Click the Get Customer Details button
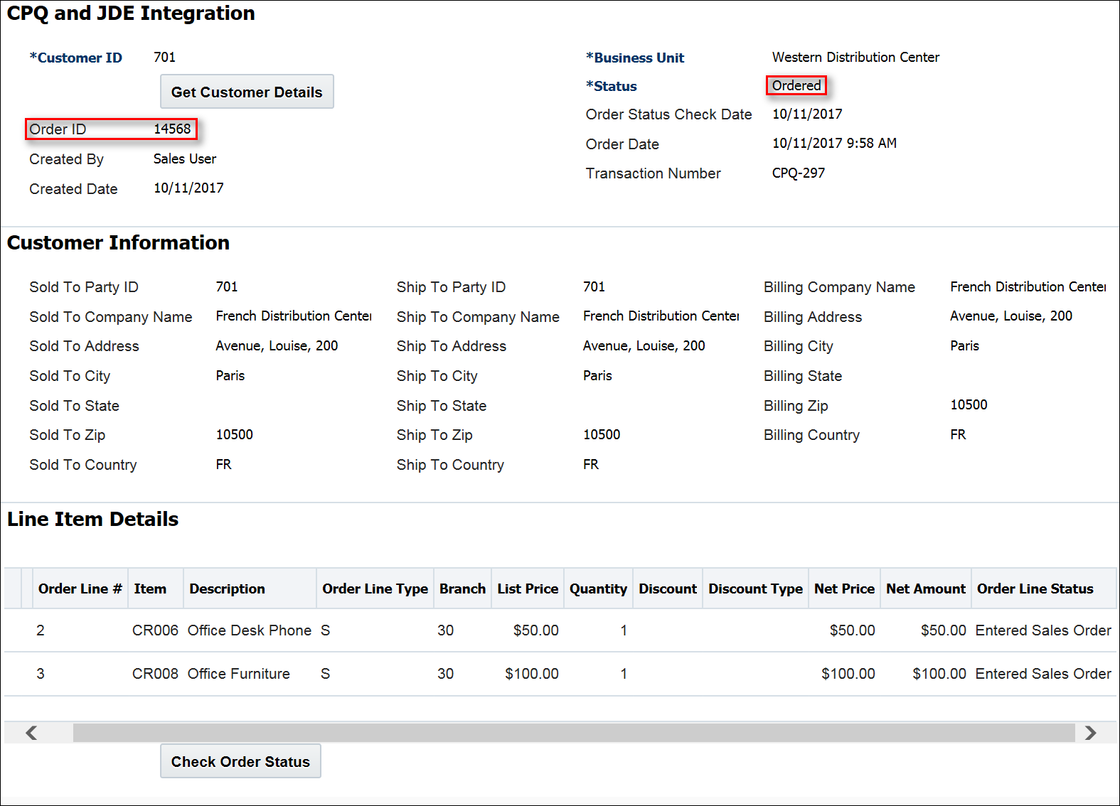The image size is (1120, 806). click(x=247, y=92)
